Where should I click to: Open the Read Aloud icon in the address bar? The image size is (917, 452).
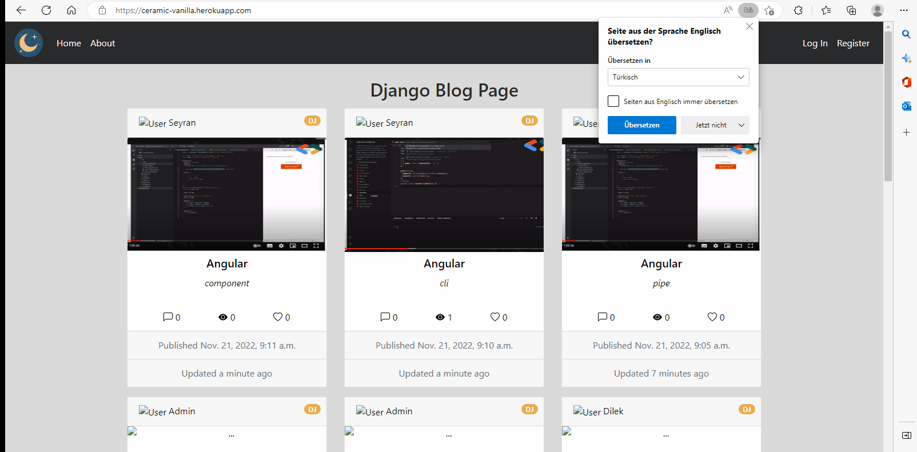(x=728, y=10)
